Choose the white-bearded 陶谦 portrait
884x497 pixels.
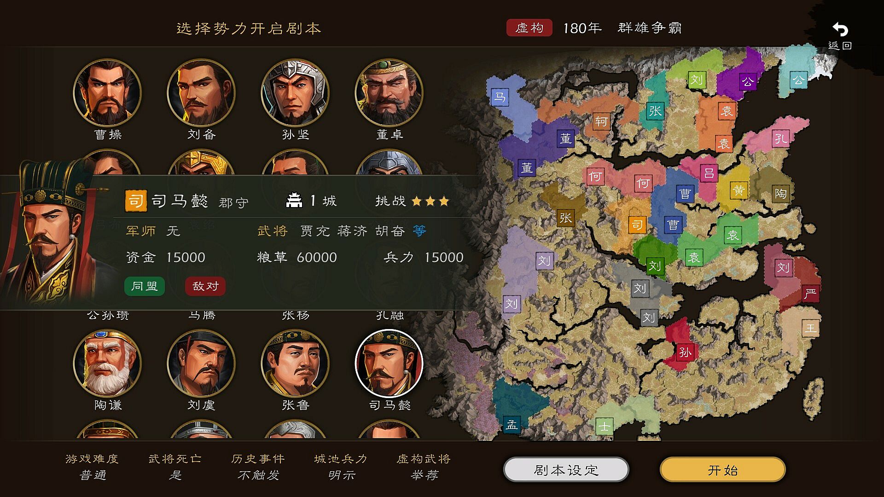pos(108,363)
